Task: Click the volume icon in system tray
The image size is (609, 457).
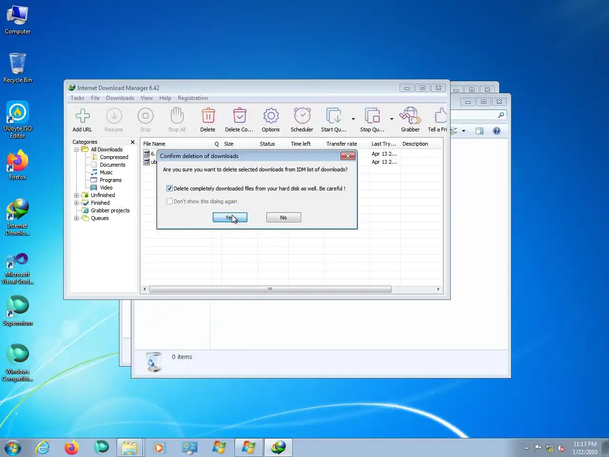Action: [x=561, y=448]
